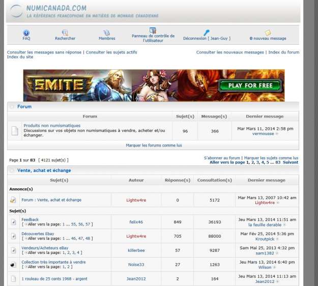Open the Feedback topic
Screen dimensions: 318x286
pyautogui.click(x=30, y=219)
